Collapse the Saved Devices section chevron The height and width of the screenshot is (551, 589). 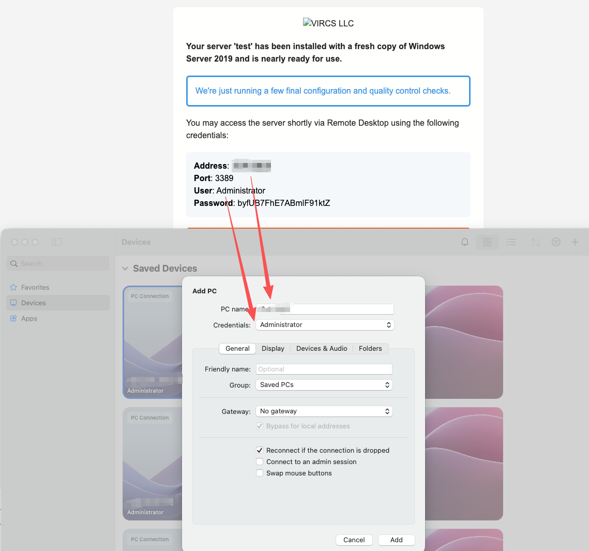tap(126, 269)
